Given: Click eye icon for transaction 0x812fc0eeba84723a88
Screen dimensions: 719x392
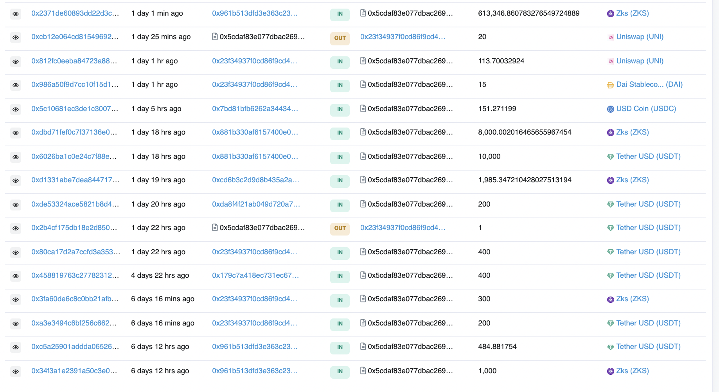Looking at the screenshot, I should click(x=16, y=62).
